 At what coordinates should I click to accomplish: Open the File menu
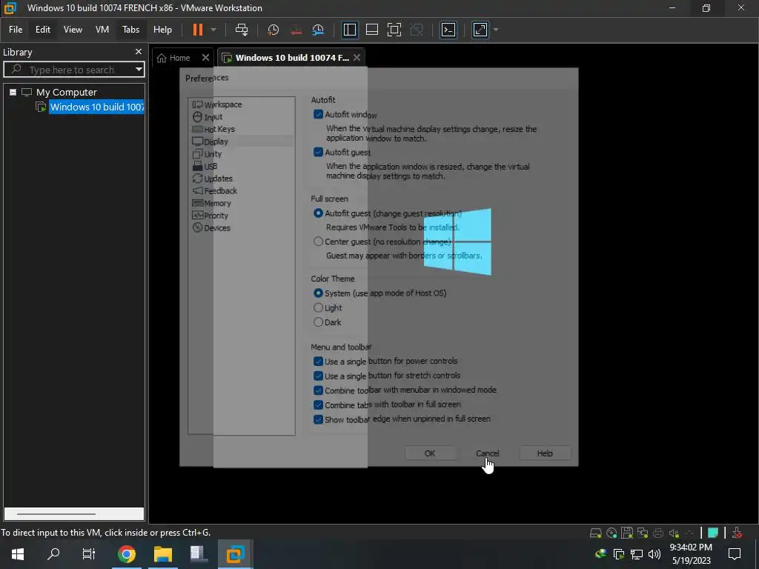(16, 30)
